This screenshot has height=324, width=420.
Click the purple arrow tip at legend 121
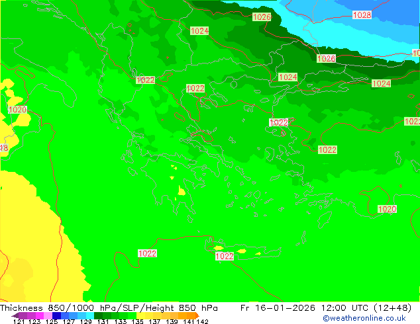(x=15, y=315)
